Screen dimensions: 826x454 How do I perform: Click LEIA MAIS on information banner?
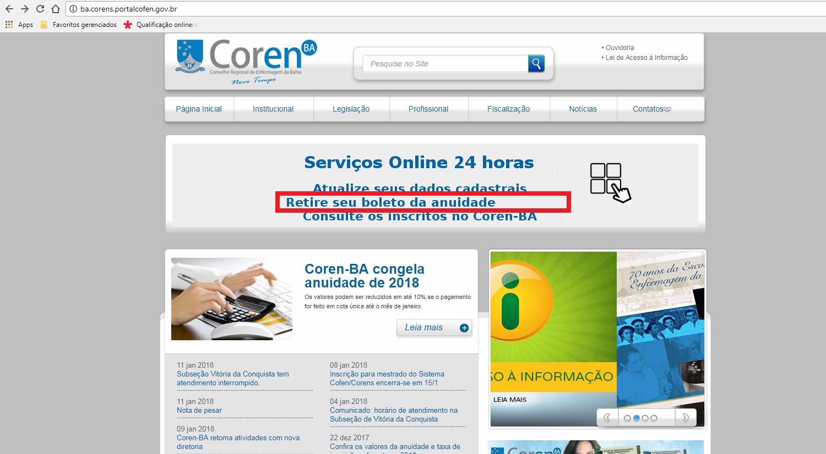[510, 400]
